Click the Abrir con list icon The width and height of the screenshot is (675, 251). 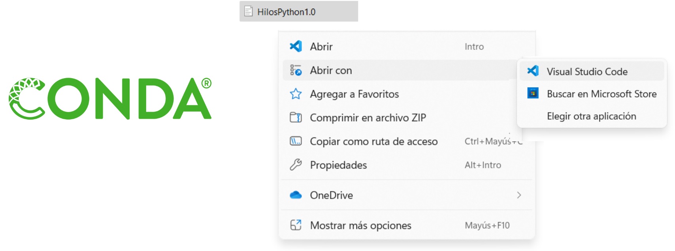coord(296,70)
